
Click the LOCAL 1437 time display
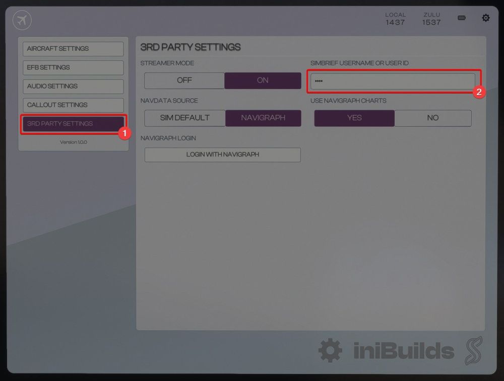tap(395, 19)
